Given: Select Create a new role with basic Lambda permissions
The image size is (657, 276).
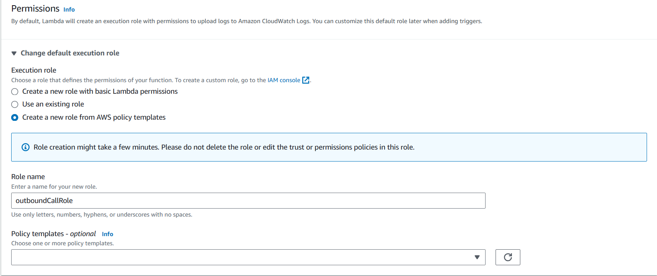Looking at the screenshot, I should tap(15, 92).
